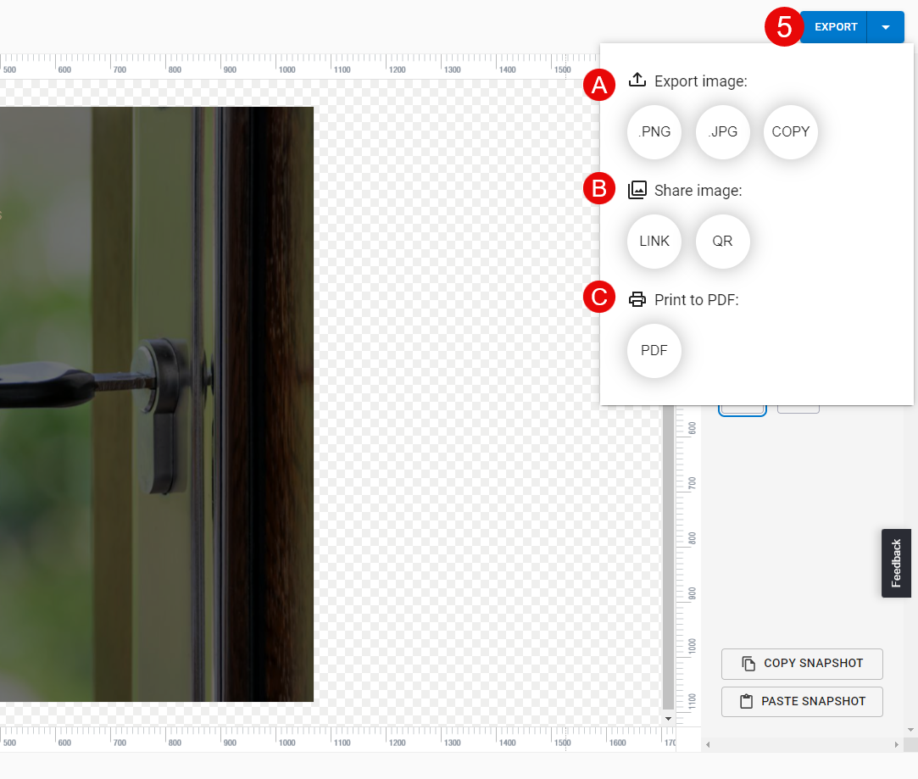Click the Print to PDF printer icon
The width and height of the screenshot is (918, 779).
(x=637, y=300)
